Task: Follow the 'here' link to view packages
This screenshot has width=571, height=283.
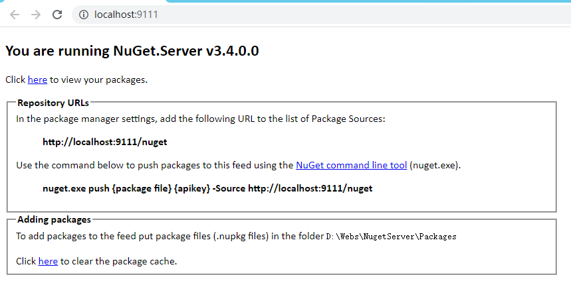Action: [x=37, y=80]
